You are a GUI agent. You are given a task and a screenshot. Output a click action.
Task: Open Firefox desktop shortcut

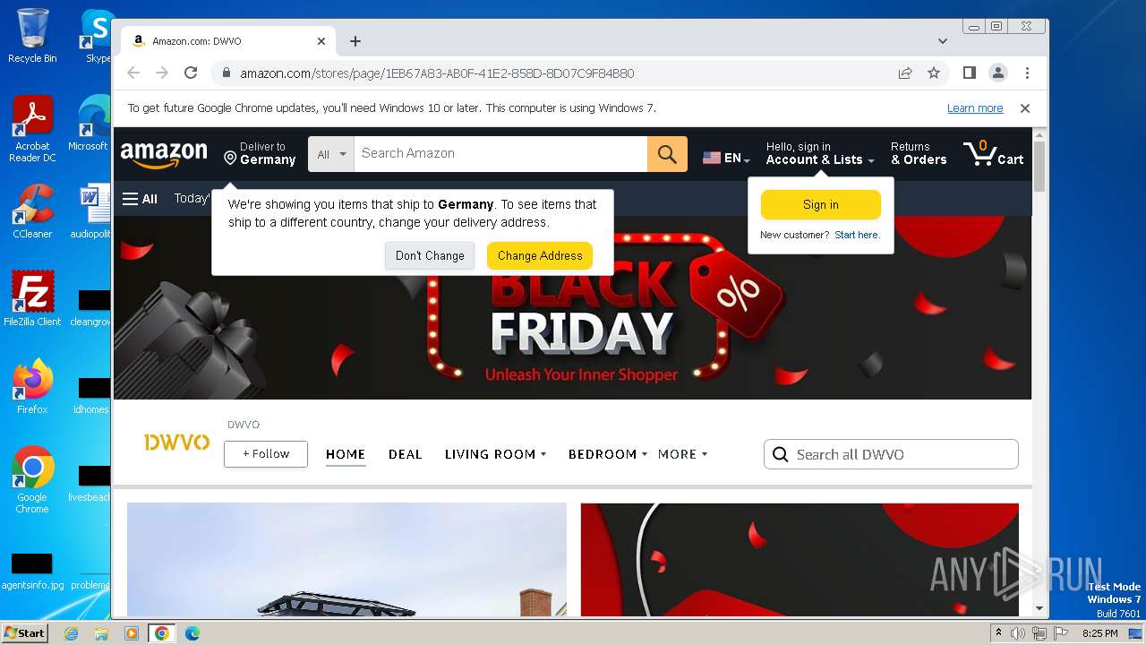click(x=32, y=387)
